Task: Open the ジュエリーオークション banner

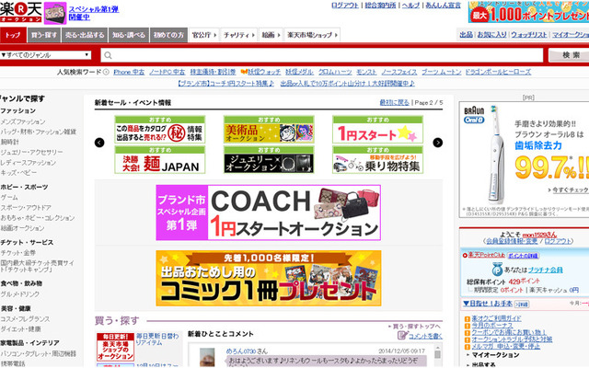Action: 269,159
